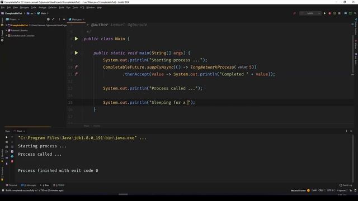358x201 pixels.
Task: Open the Tools menu
Action: pos(75,7)
